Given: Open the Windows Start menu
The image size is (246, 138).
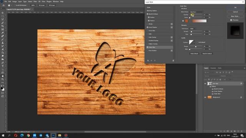Looking at the screenshot, I should pos(3,135).
